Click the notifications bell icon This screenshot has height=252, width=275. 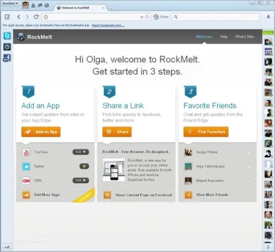click(x=269, y=17)
